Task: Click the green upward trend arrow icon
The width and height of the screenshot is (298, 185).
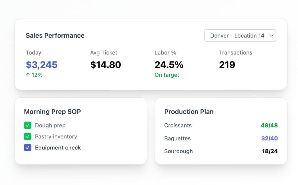Action: pyautogui.click(x=28, y=75)
